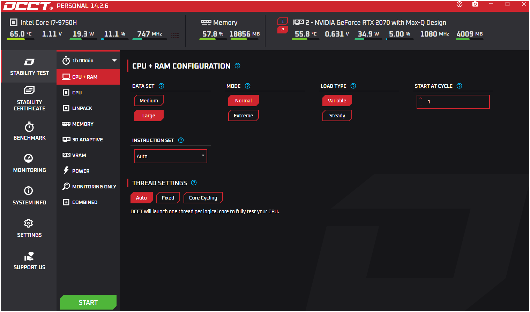Click GPU clock 1080 MHz reading
Viewport: 530px width, 312px height.
point(435,34)
